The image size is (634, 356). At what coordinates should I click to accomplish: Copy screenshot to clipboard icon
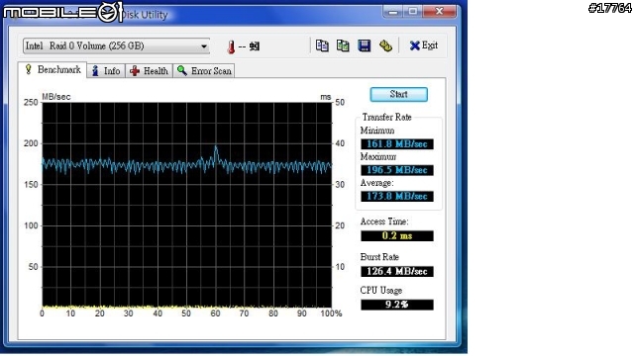pos(343,45)
